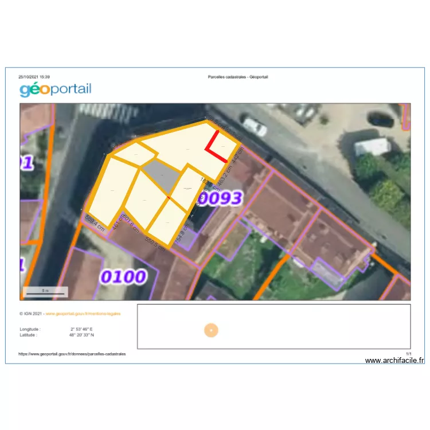The image size is (430, 430).
Task: Click the www.archifacile.fr watermark
Action: (x=394, y=361)
